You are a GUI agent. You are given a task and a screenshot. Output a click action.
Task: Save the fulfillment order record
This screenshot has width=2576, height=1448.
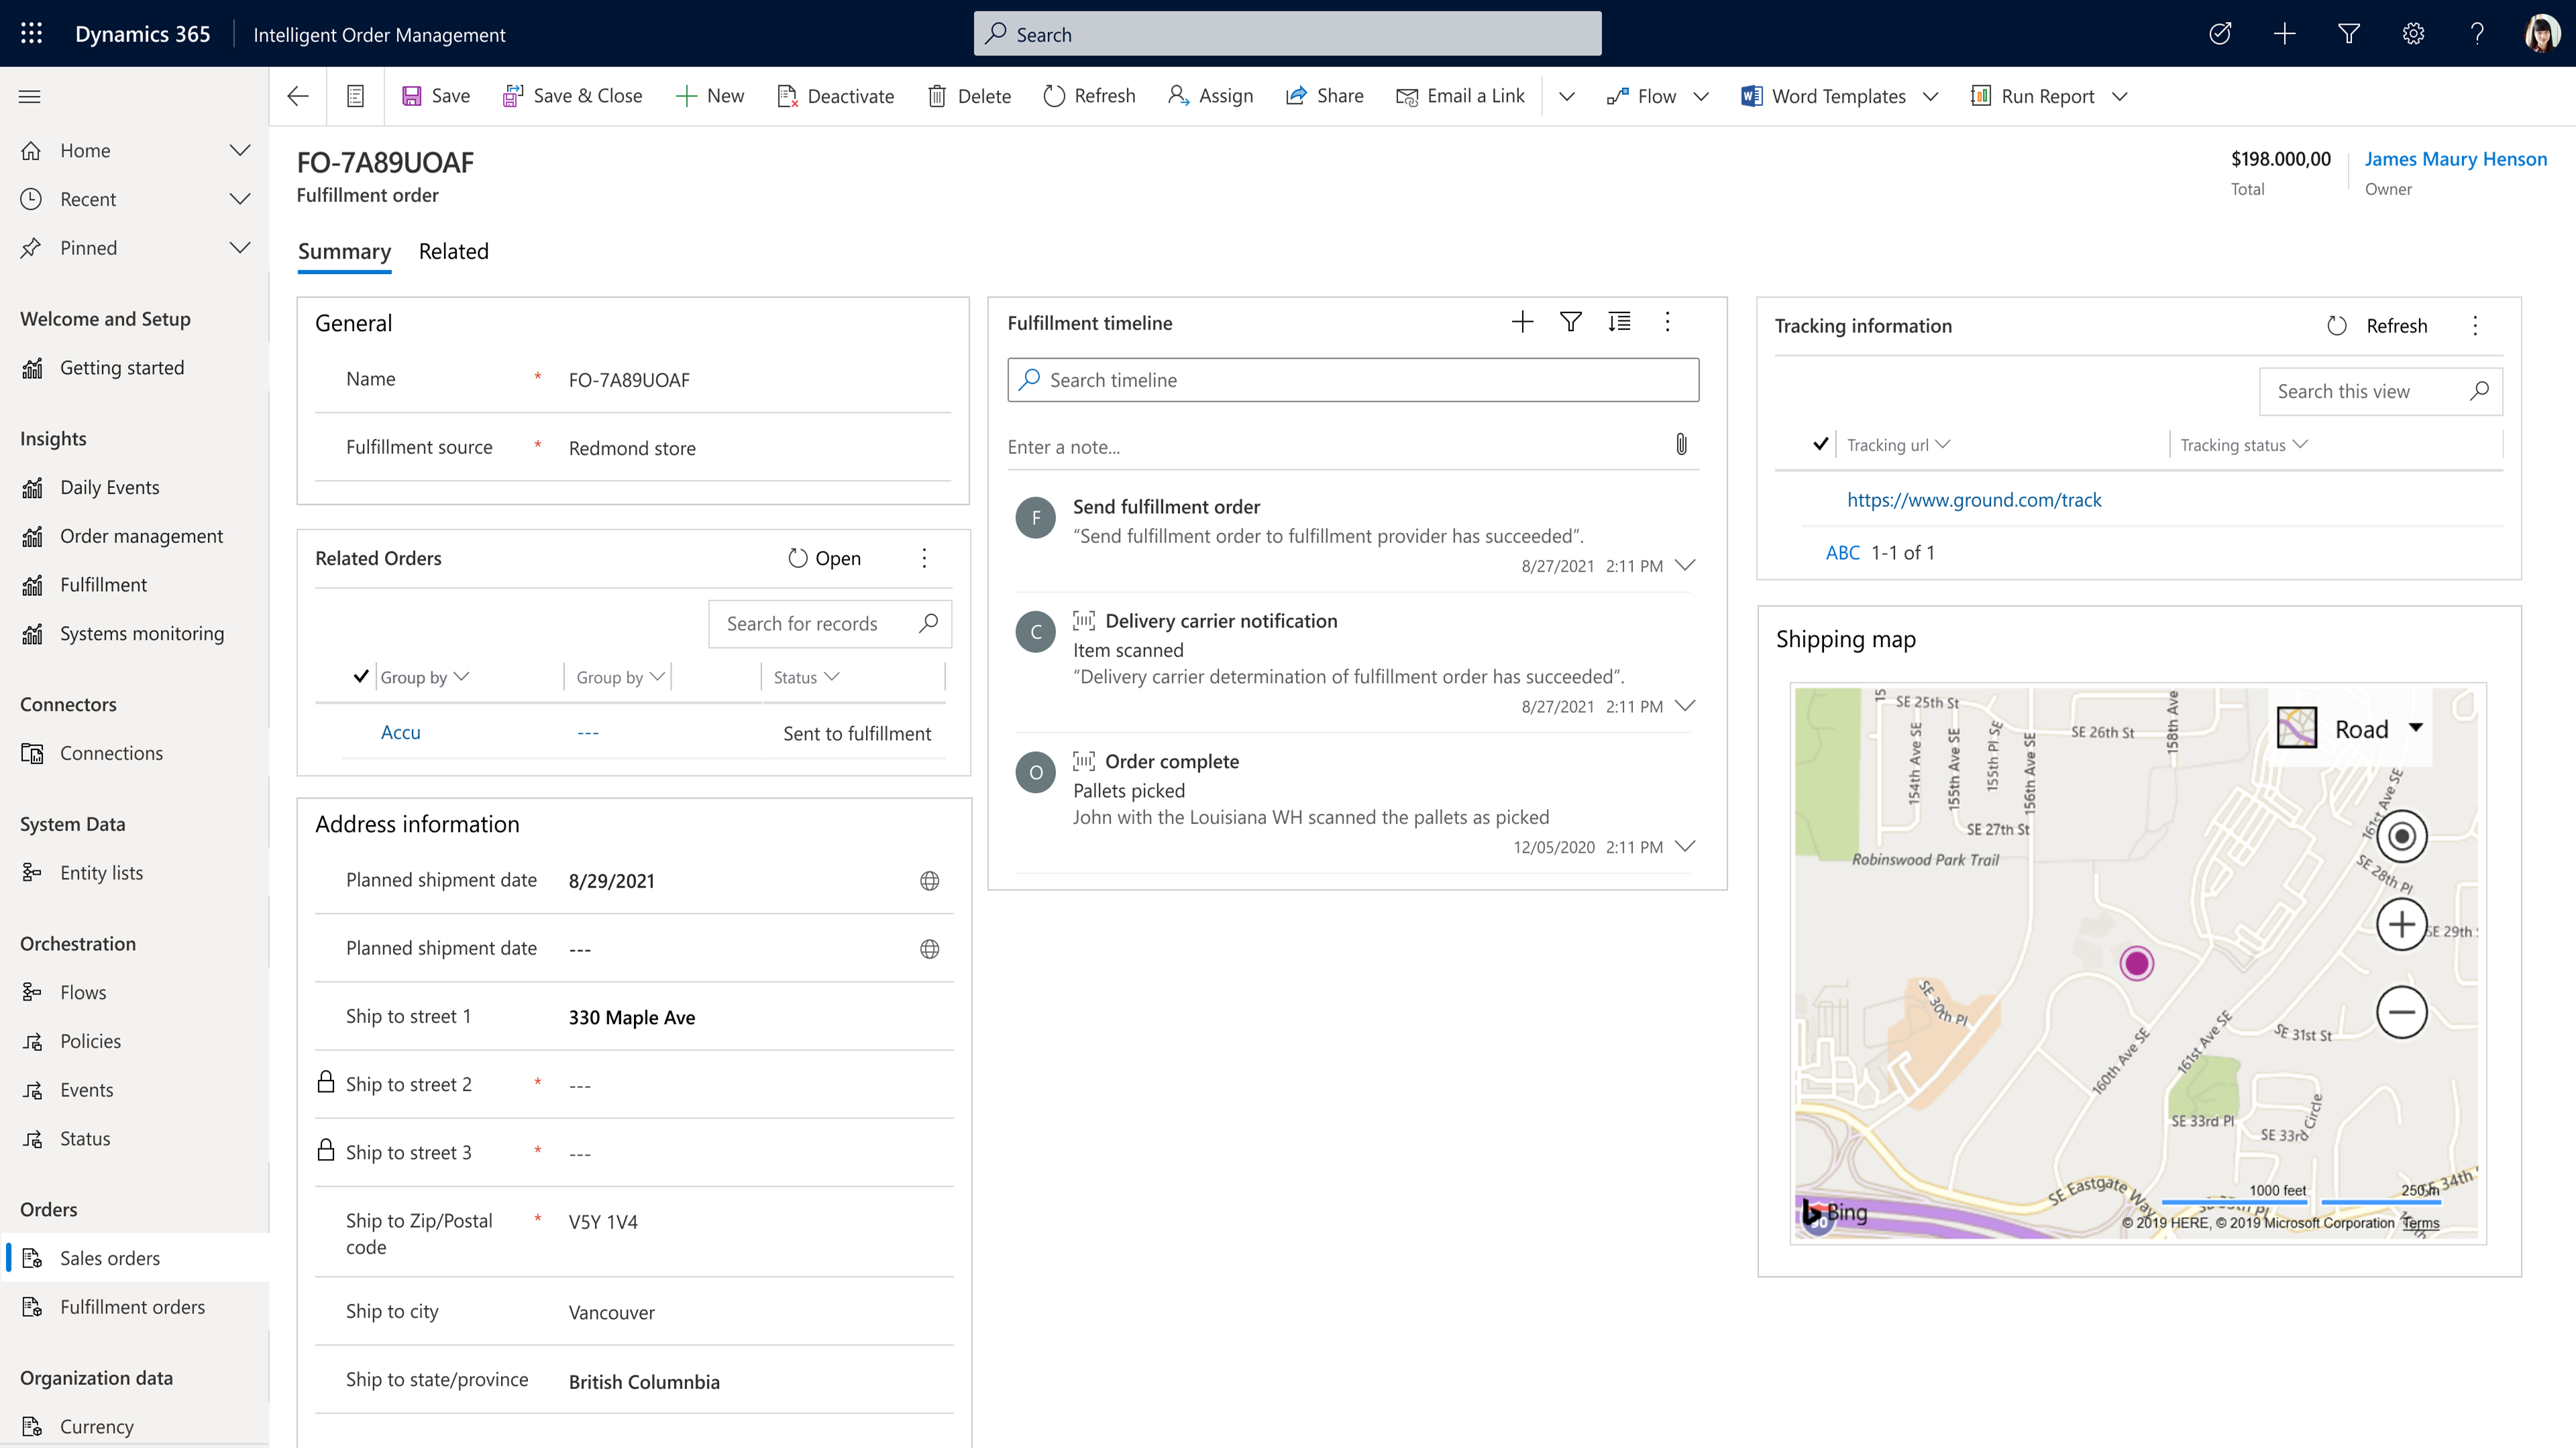tap(435, 95)
